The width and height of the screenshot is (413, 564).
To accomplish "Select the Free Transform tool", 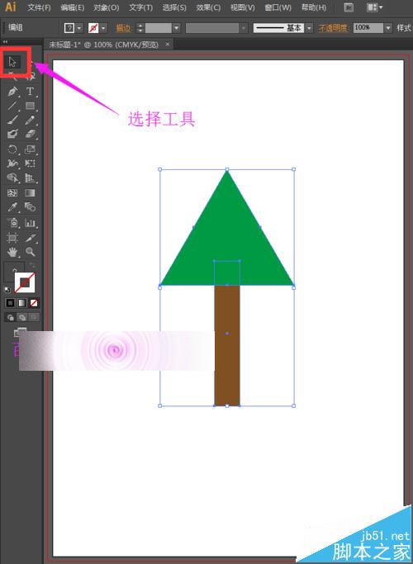I will pyautogui.click(x=31, y=164).
